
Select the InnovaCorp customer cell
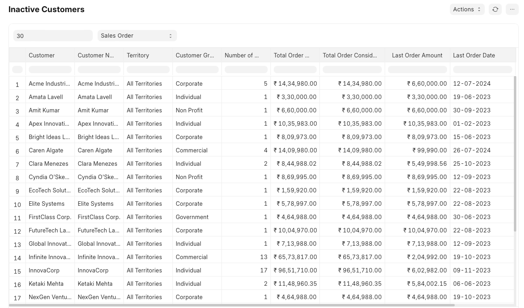pos(44,270)
